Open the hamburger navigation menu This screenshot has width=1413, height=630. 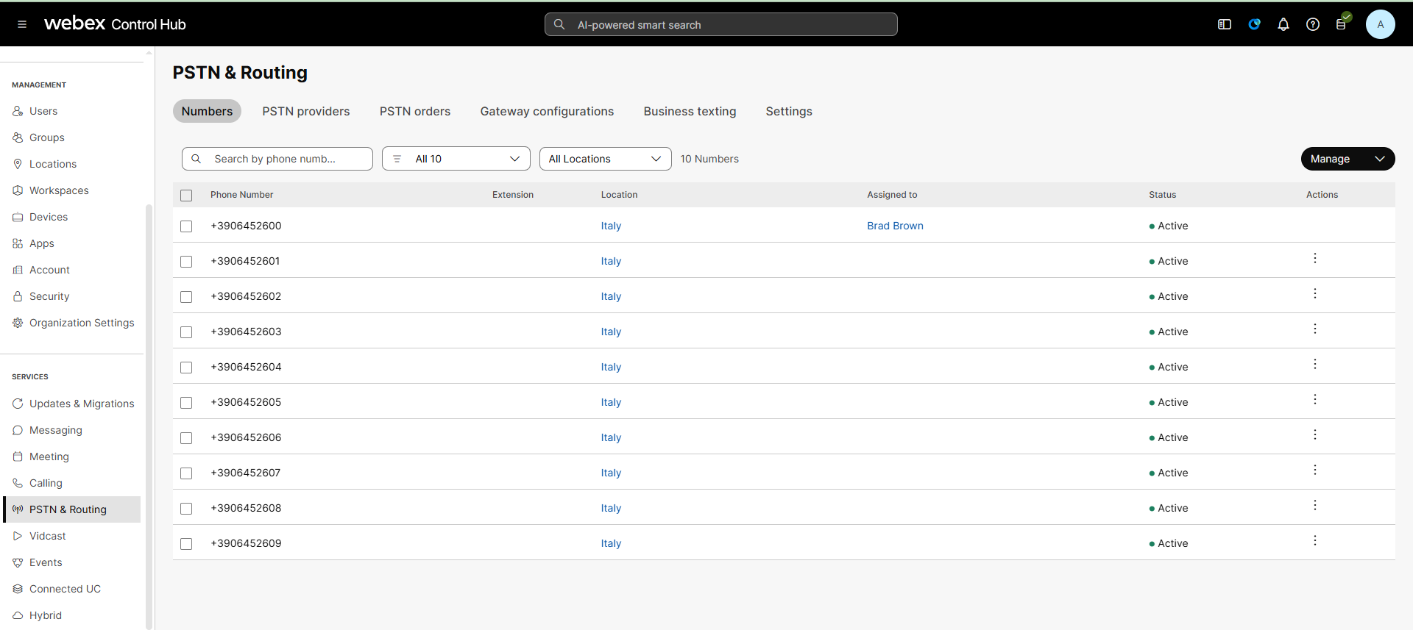click(22, 24)
